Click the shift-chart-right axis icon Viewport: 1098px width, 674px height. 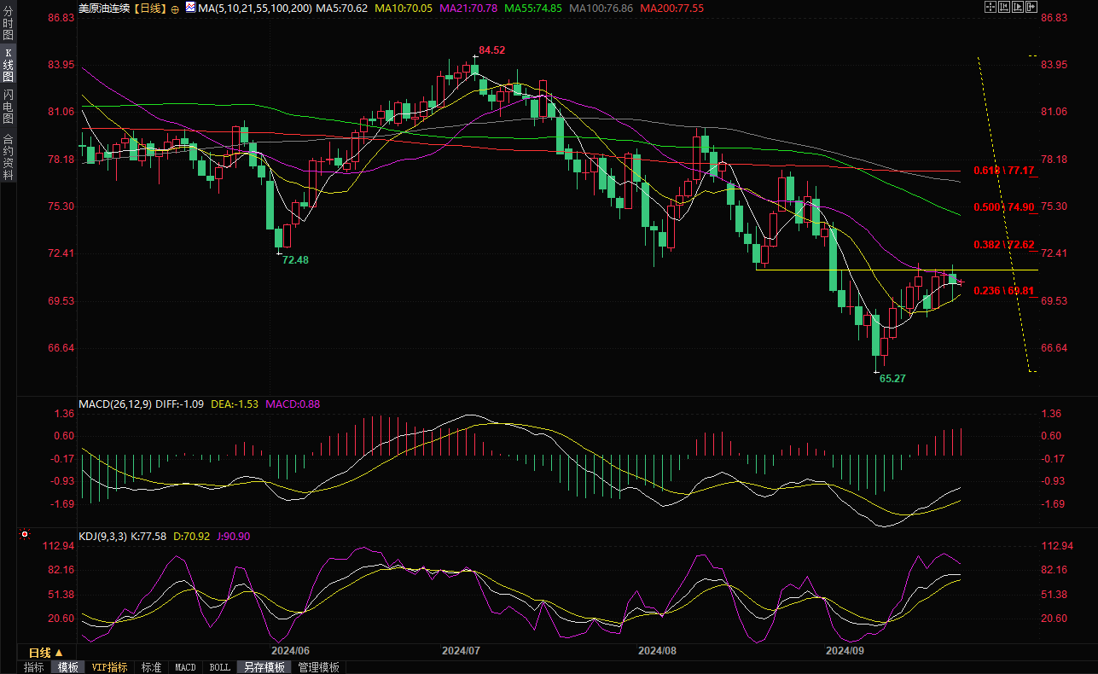tap(1018, 7)
